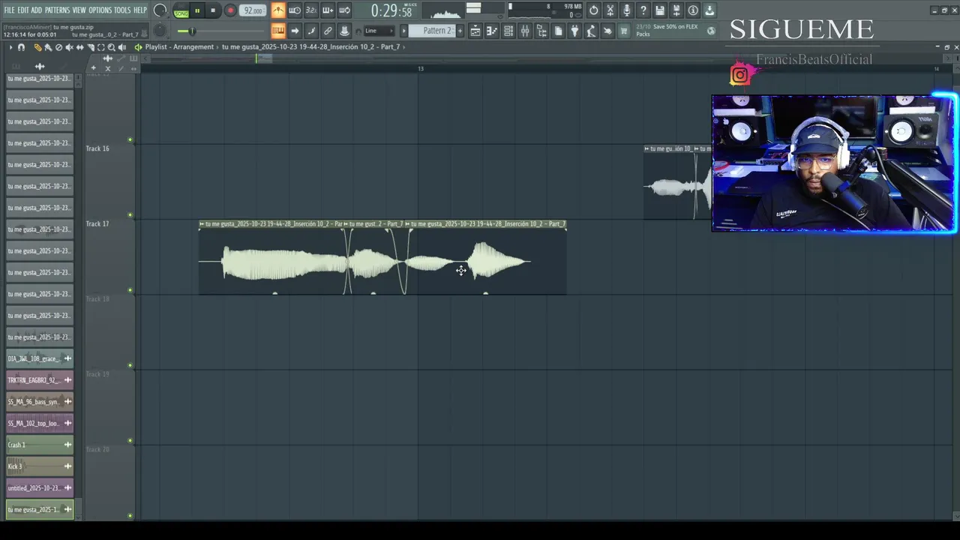The height and width of the screenshot is (540, 960).
Task: Open the Playlist view
Action: [x=475, y=31]
